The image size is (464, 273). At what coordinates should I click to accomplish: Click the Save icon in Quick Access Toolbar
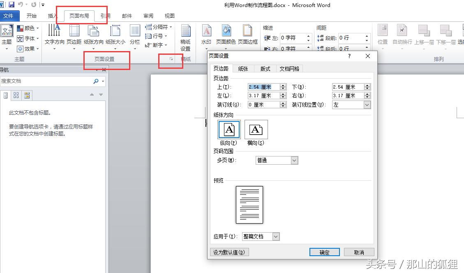click(x=12, y=4)
